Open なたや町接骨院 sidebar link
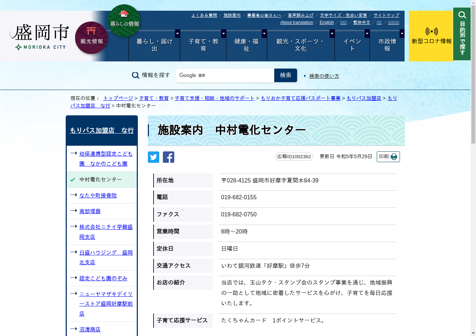Image resolution: width=476 pixels, height=336 pixels. click(98, 196)
